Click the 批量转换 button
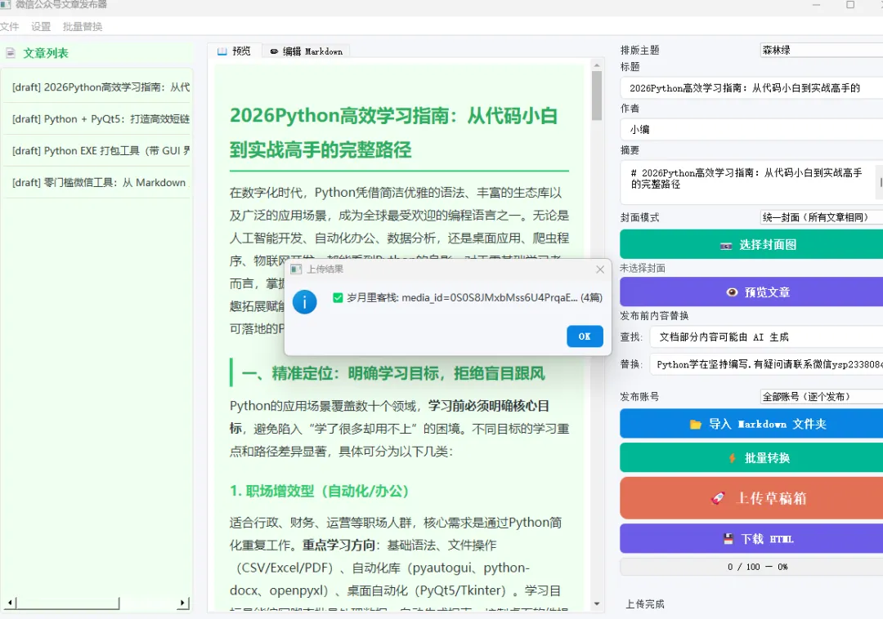The height and width of the screenshot is (619, 883). coord(752,457)
